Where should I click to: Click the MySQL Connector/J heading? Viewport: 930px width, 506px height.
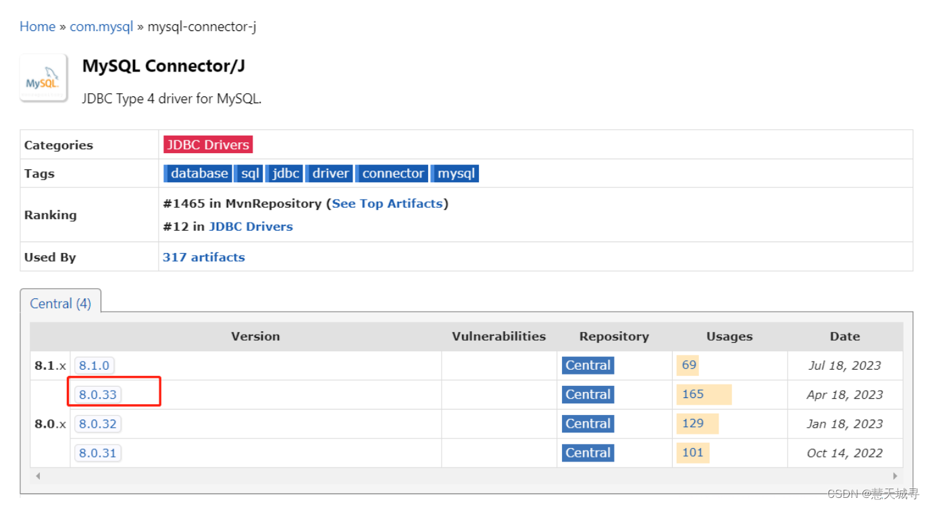[x=163, y=65]
